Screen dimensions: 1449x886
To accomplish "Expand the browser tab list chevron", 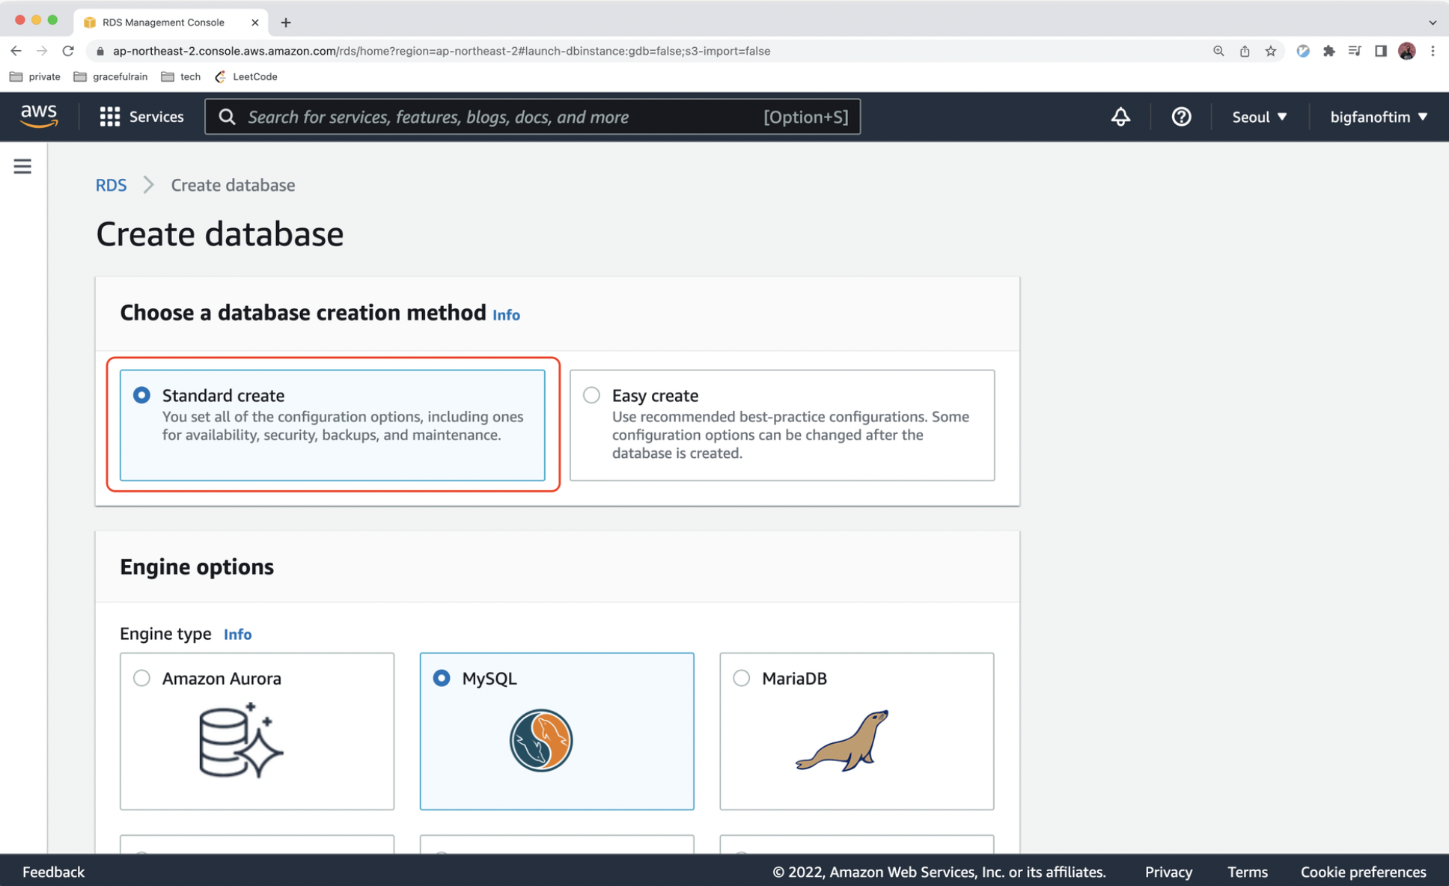I will tap(1432, 22).
